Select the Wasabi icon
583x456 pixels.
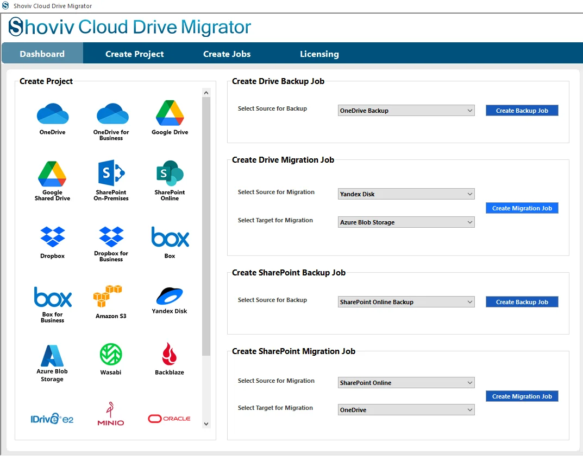click(x=111, y=355)
